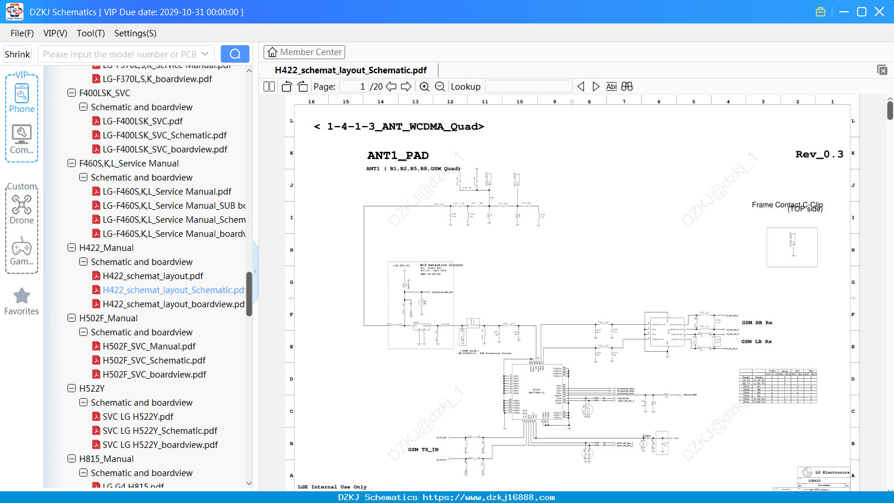Go to next page arrow
Screen dimensions: 894x503
tap(406, 87)
